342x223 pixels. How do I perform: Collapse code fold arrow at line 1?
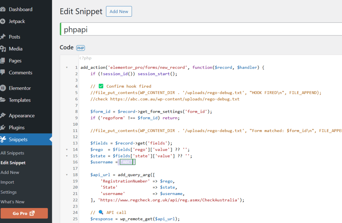pos(67,67)
